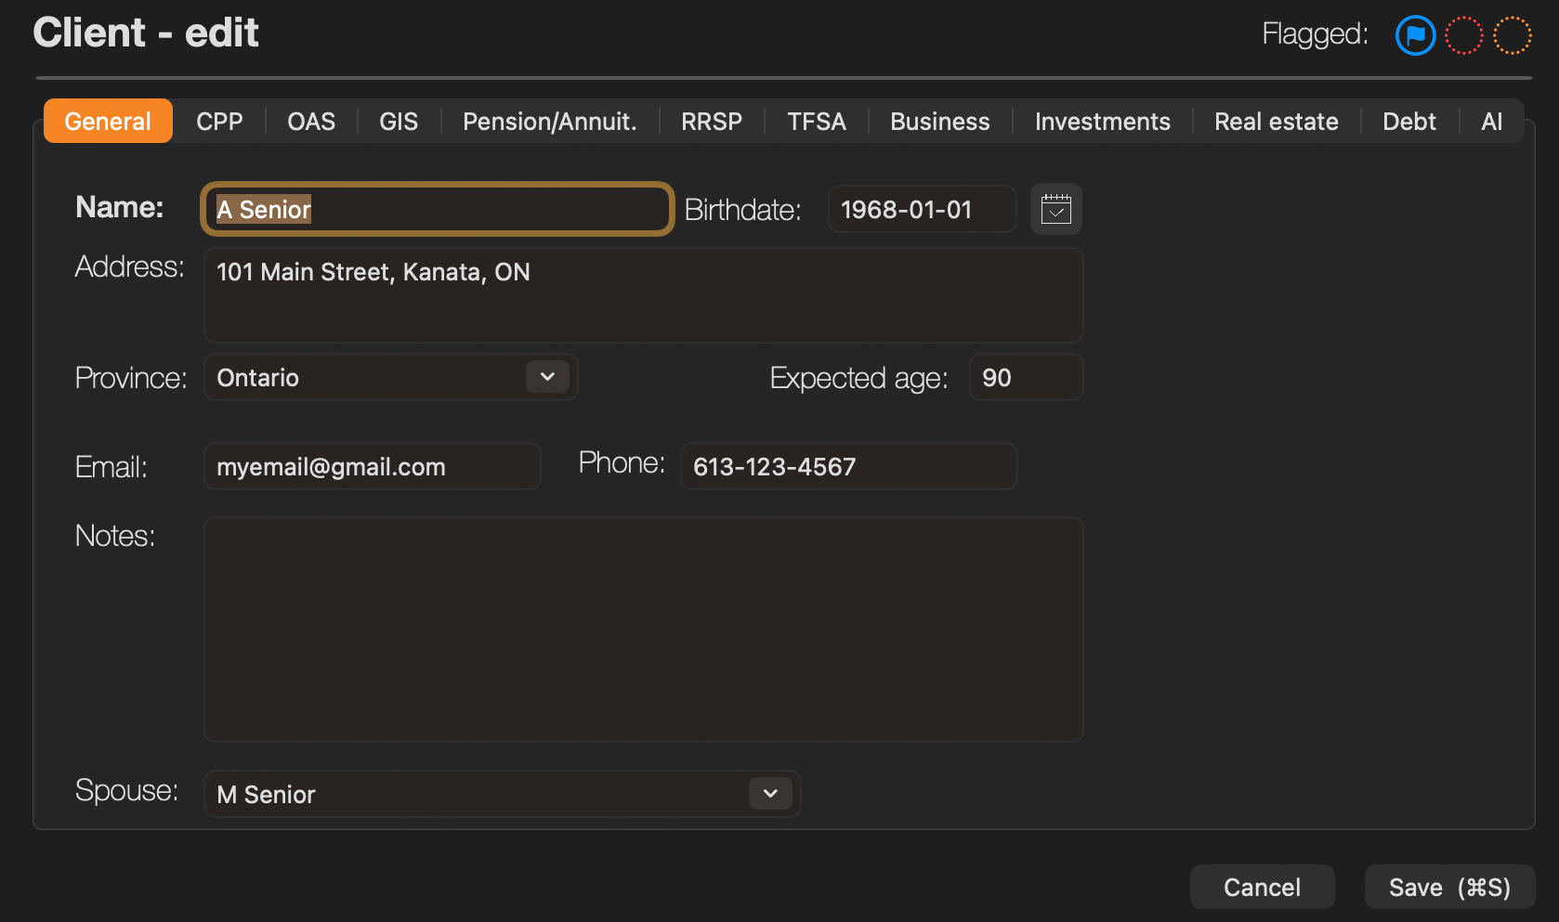Open the GIS tab

(399, 121)
